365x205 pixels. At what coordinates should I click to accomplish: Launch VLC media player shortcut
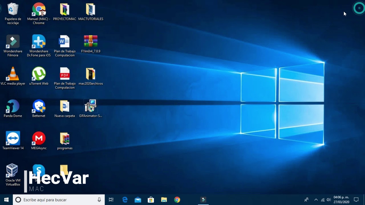pos(13,76)
